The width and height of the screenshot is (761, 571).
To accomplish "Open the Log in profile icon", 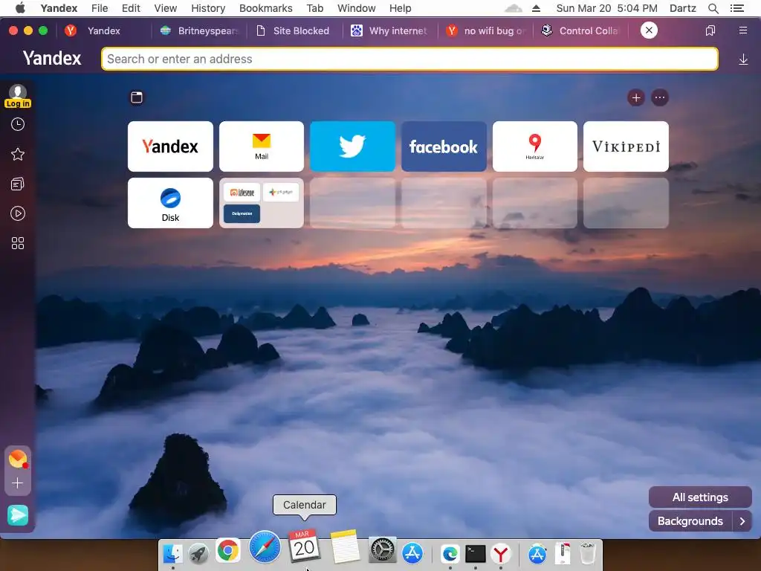I will coord(18,96).
